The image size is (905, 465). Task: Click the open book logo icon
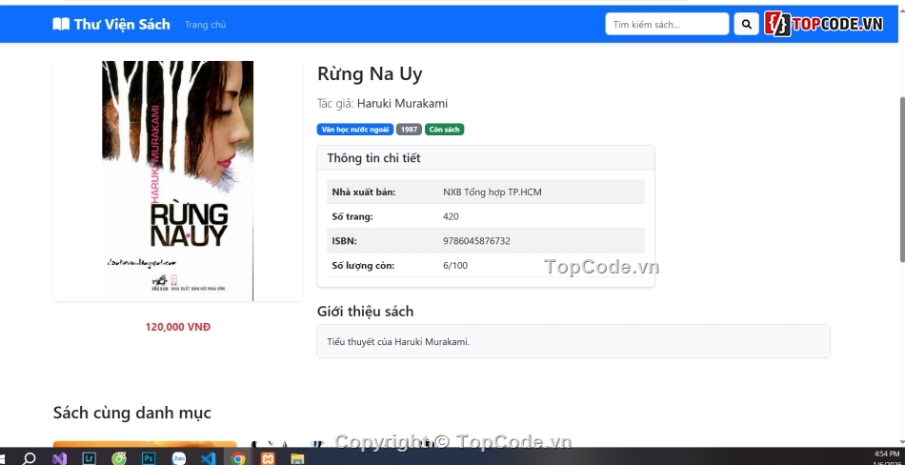pyautogui.click(x=61, y=24)
